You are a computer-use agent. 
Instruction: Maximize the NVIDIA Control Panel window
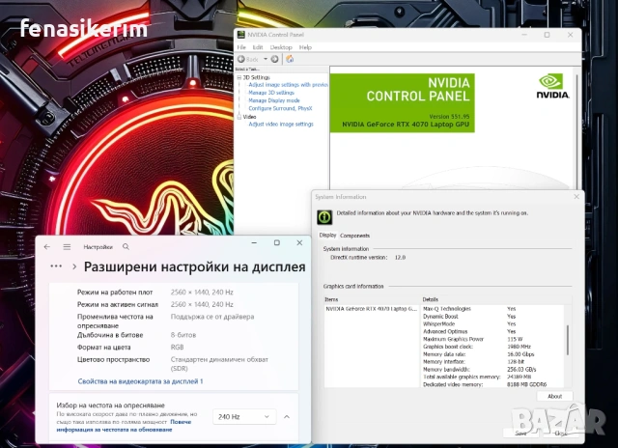coord(547,35)
